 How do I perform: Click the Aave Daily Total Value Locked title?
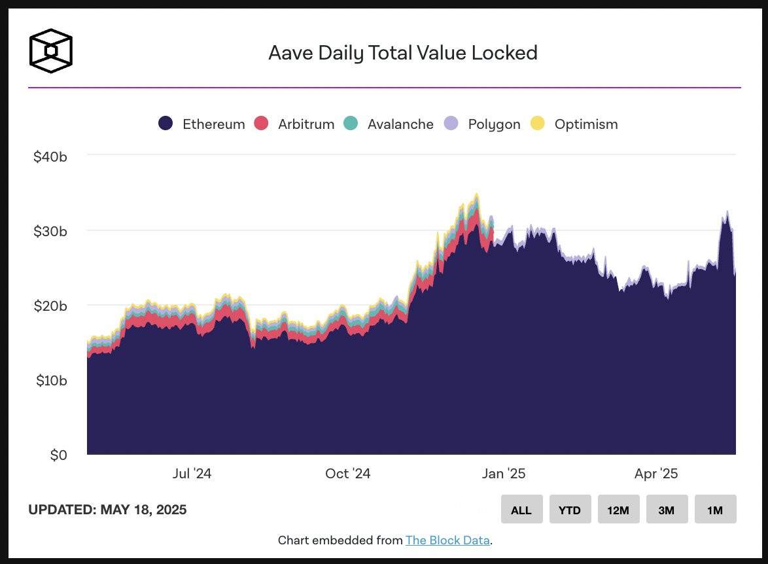(x=403, y=53)
